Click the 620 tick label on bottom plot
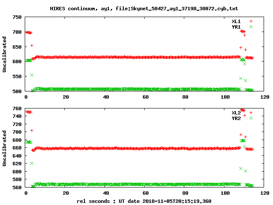 point(17,164)
